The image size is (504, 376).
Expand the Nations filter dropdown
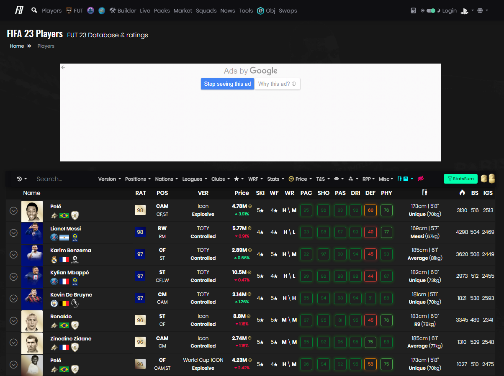(x=167, y=179)
